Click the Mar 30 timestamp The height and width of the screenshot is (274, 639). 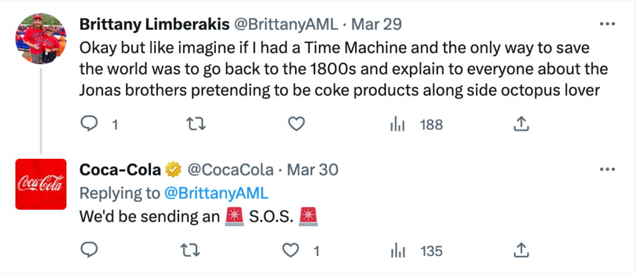pos(313,169)
